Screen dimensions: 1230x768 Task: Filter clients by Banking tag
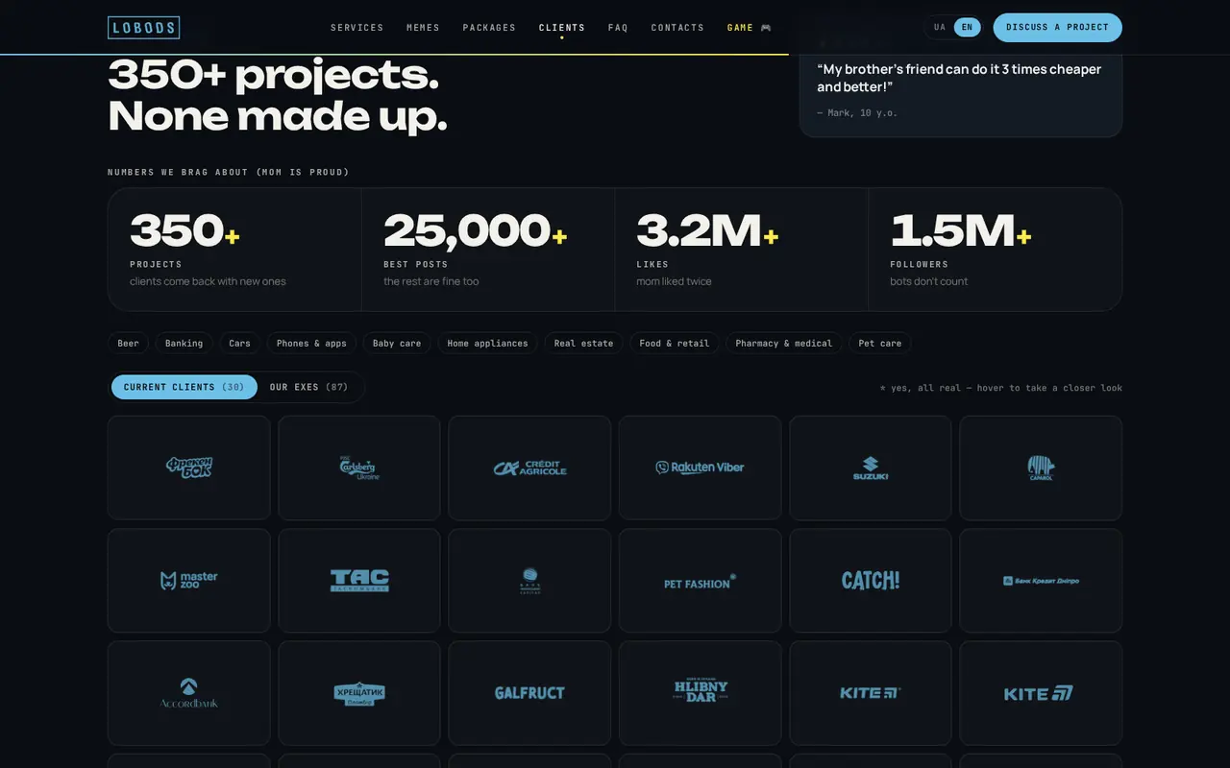click(184, 343)
